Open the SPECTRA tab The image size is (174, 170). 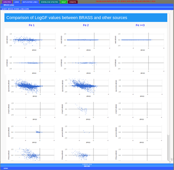[x=7, y=2]
